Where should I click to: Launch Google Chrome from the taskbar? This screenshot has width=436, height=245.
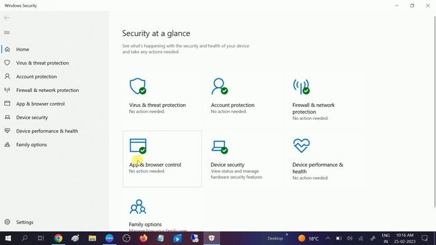point(58,238)
